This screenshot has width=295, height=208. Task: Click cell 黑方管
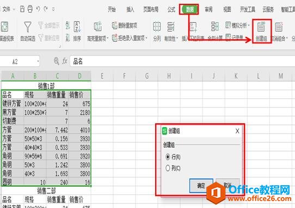point(13,112)
